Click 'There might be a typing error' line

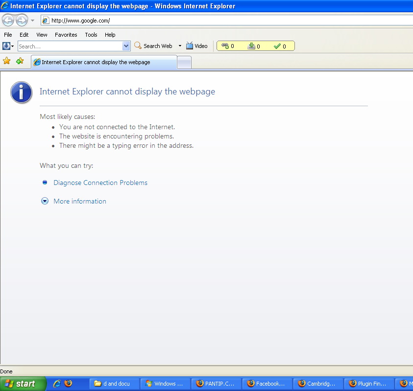click(x=126, y=145)
